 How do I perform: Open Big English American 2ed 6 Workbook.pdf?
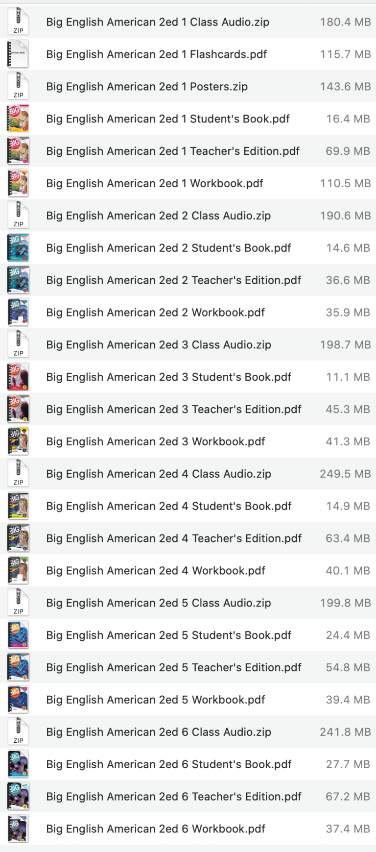(155, 828)
